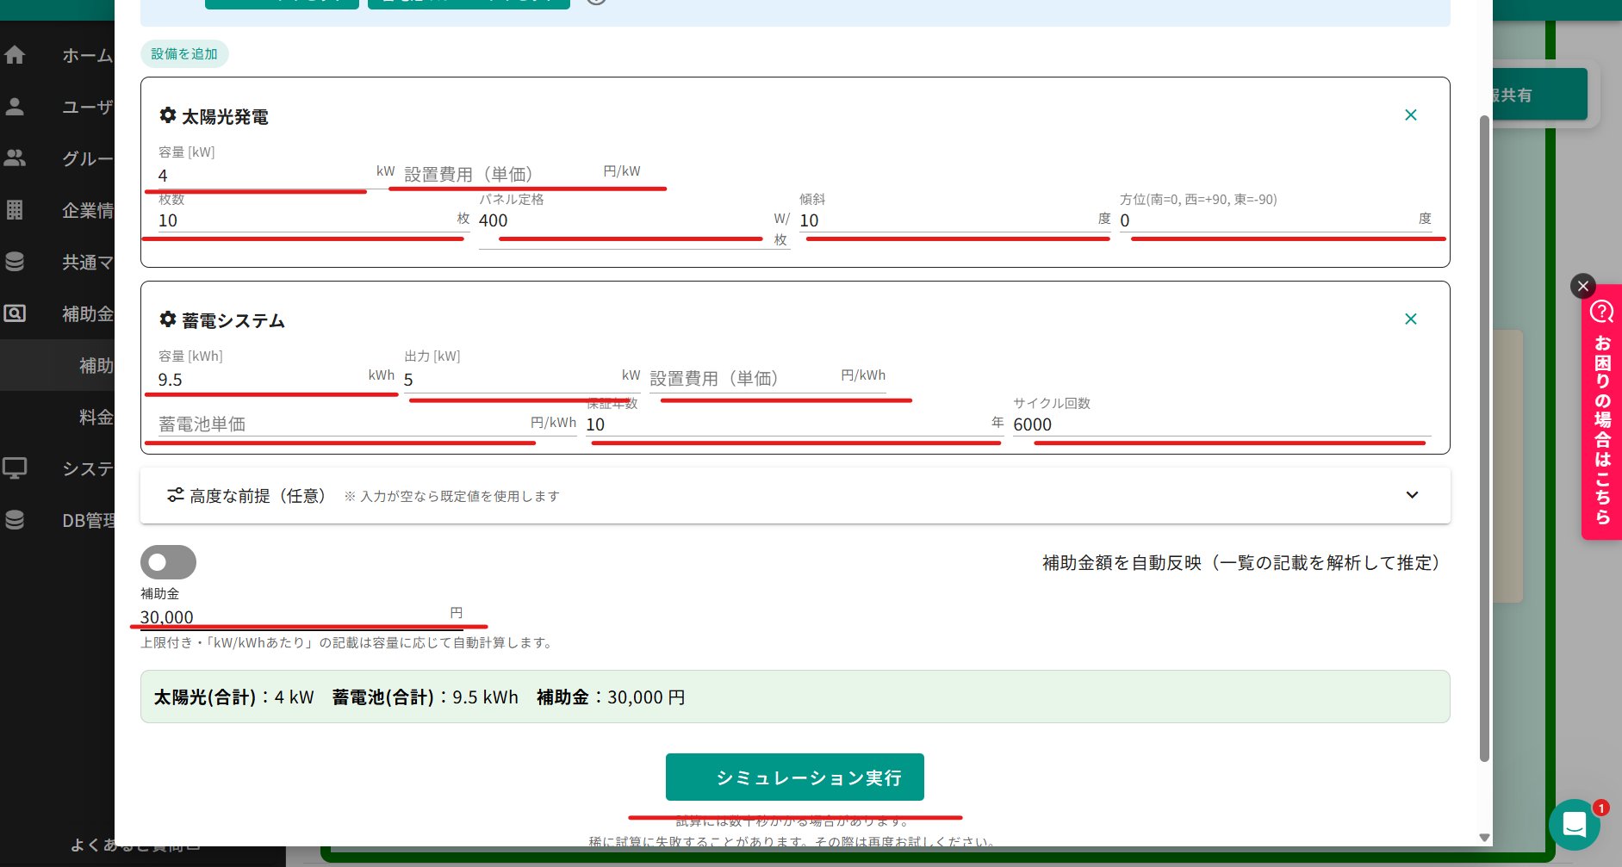
Task: Open the user icon in the sidebar
Action: 15,107
